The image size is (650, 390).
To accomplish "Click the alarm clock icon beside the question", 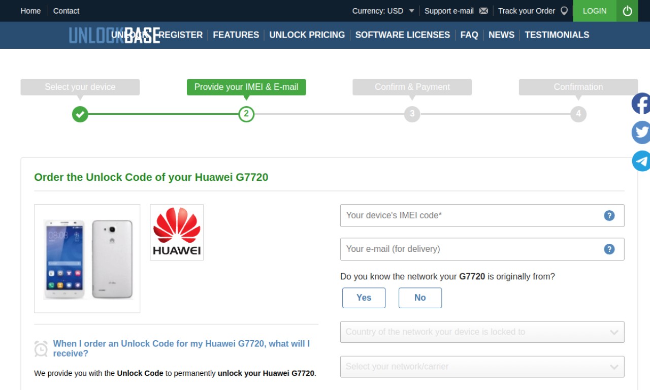I will tap(41, 348).
